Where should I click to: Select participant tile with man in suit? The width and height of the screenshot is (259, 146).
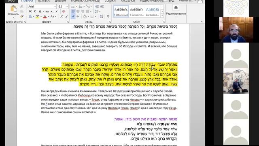[x=236, y=81]
